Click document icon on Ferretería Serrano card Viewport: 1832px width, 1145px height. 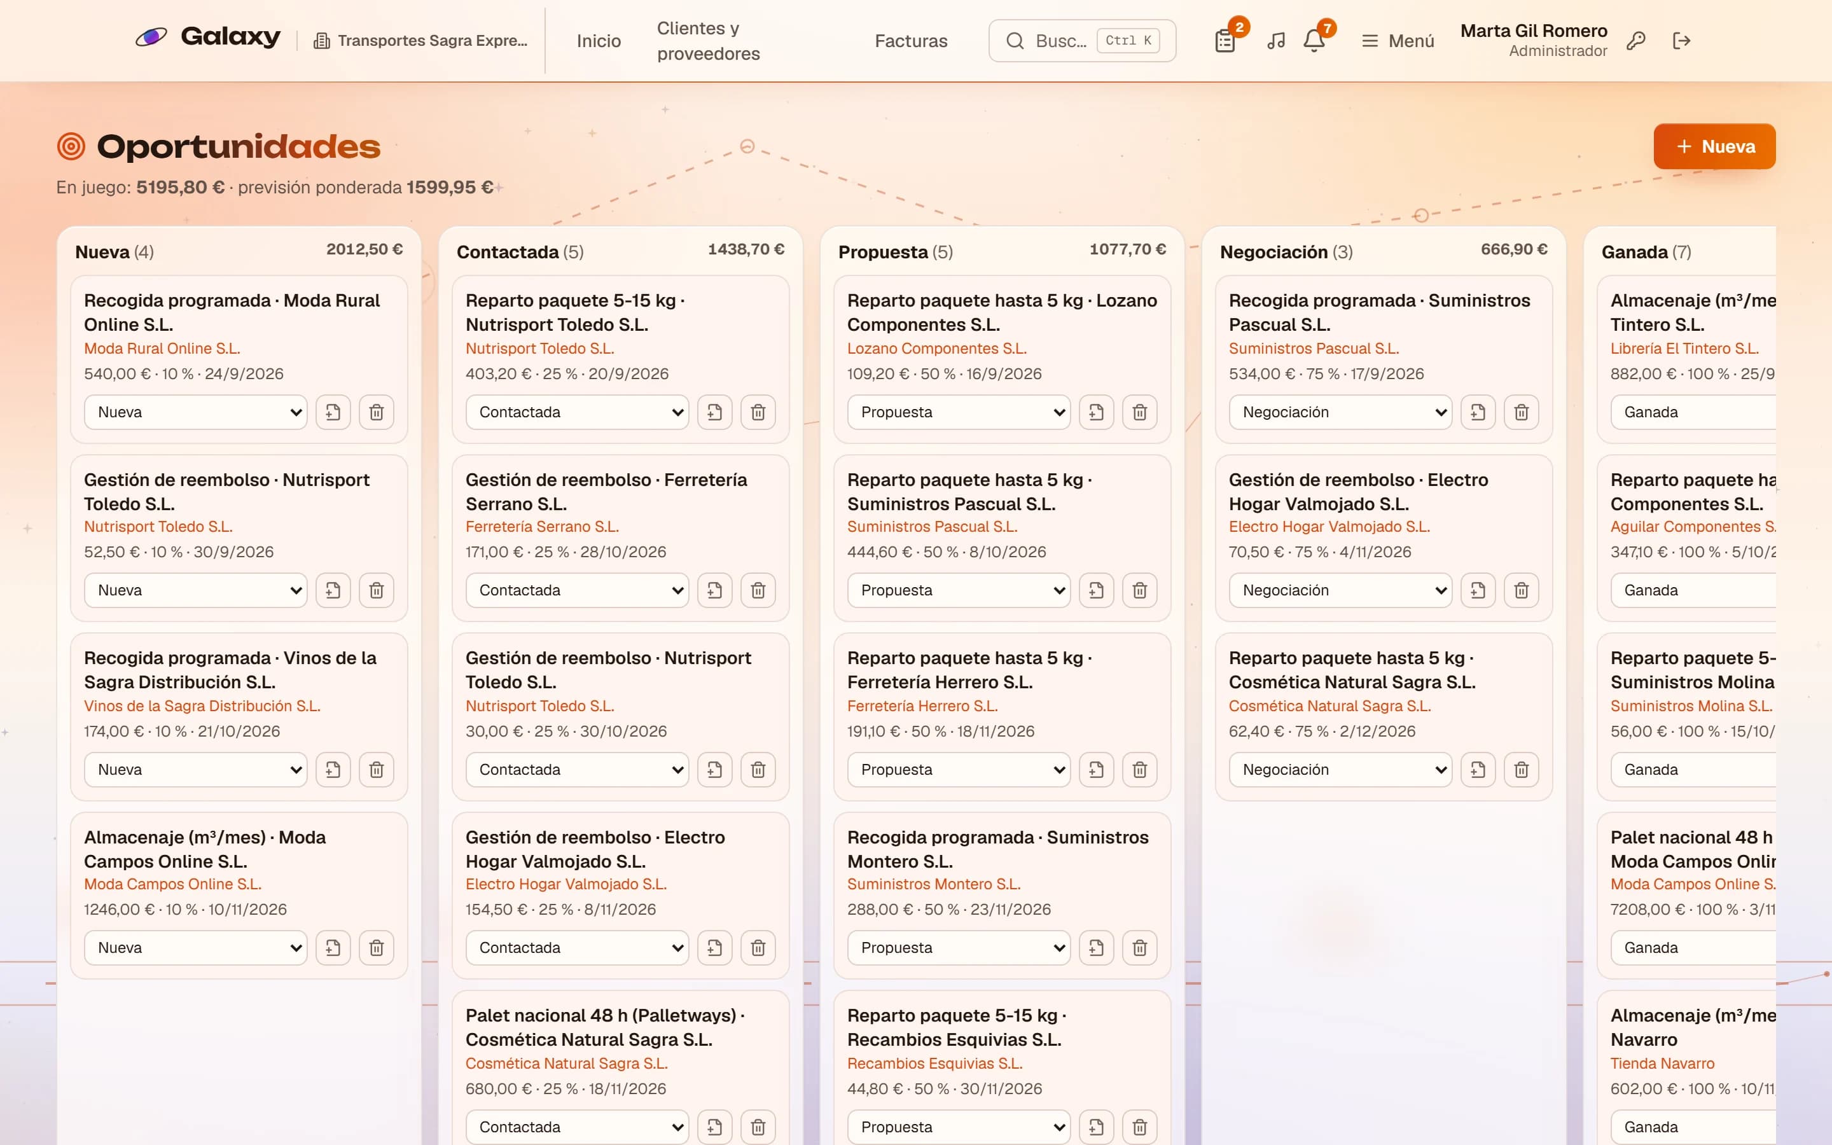pos(714,590)
